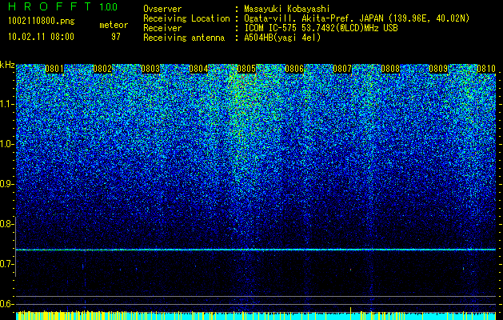
Task: Click the meteor count value 97
Action: click(x=115, y=36)
